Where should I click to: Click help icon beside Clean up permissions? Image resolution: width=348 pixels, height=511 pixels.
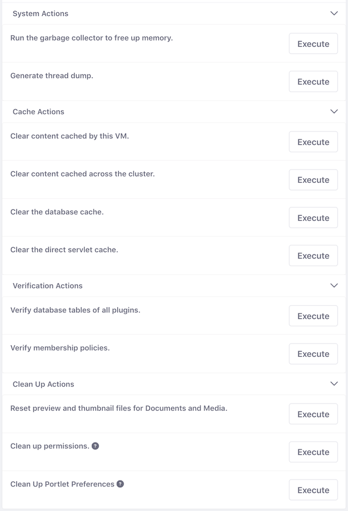(95, 446)
